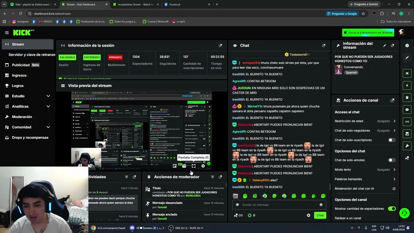Toggle lightning bolt widget in right toolbar
The width and height of the screenshot is (414, 233).
point(407,85)
